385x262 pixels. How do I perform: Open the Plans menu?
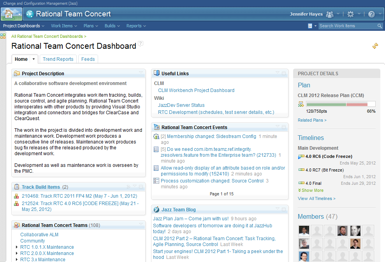coord(91,26)
